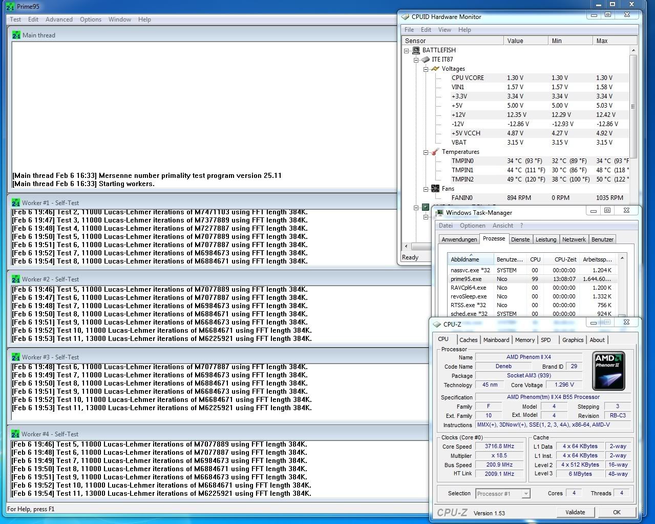Open the Ansicht menu in Task-Manager
Image resolution: width=655 pixels, height=524 pixels.
pyautogui.click(x=503, y=226)
